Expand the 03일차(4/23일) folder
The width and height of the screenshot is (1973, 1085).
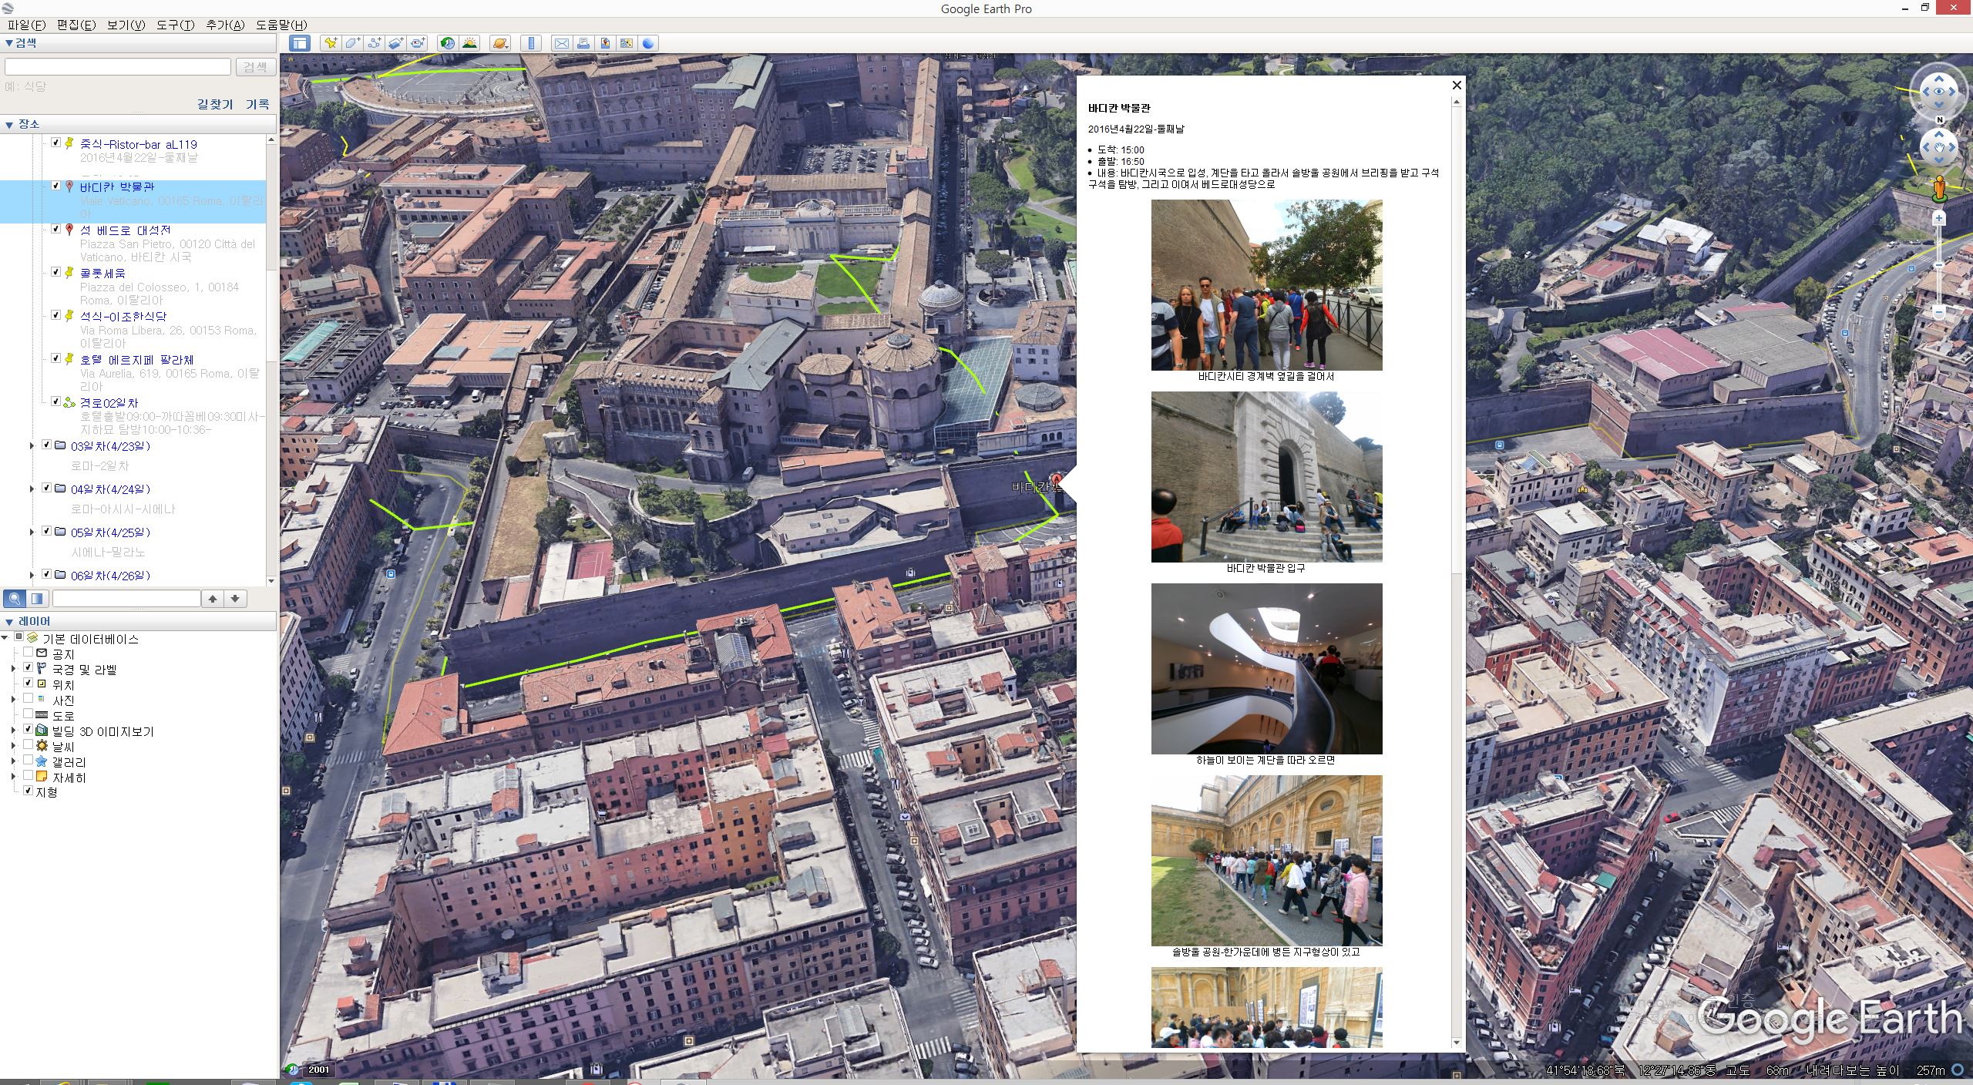click(x=32, y=445)
